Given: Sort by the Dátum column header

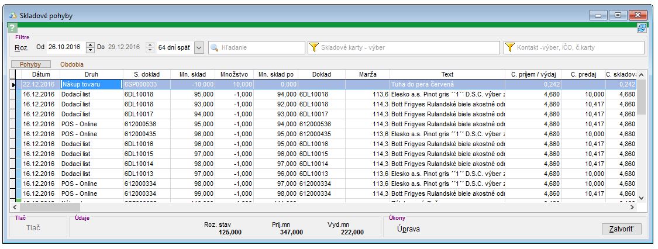Looking at the screenshot, I should (x=41, y=74).
